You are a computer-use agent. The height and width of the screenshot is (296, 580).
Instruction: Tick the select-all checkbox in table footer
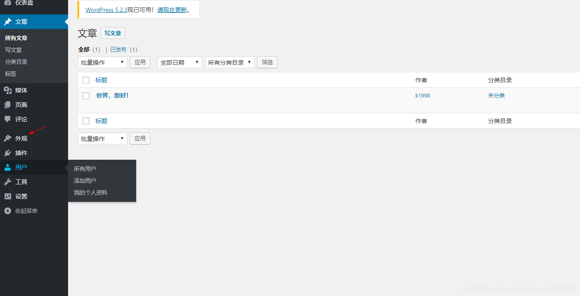(x=86, y=121)
